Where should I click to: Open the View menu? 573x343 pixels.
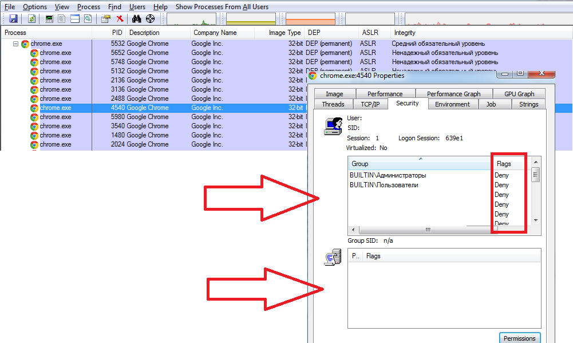click(62, 6)
